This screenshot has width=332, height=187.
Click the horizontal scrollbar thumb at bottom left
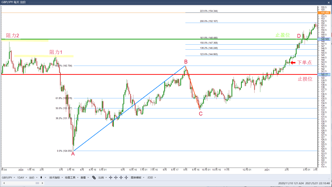point(37,183)
